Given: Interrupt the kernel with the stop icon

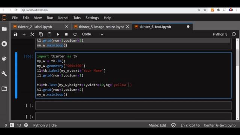Looking at the screenshot, I should [x=66, y=34].
